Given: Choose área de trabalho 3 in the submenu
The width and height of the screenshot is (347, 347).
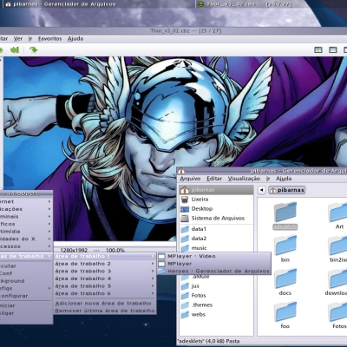Looking at the screenshot, I should point(105,272).
